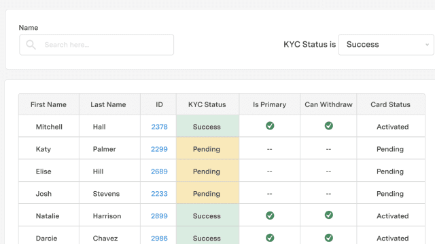
Task: Open ID link 2233
Action: [x=159, y=194]
